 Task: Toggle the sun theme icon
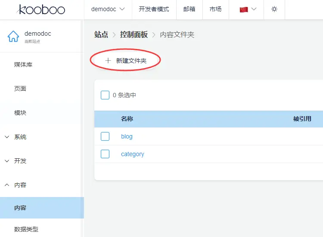pyautogui.click(x=274, y=9)
